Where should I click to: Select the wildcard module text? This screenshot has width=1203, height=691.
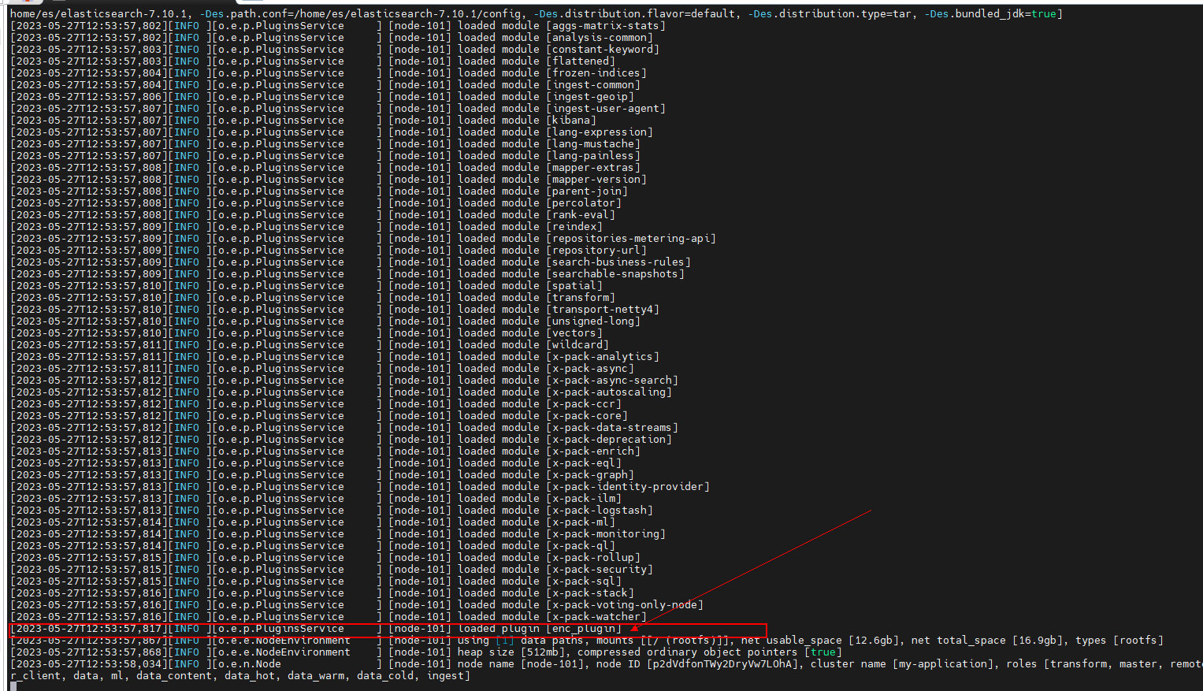(577, 345)
